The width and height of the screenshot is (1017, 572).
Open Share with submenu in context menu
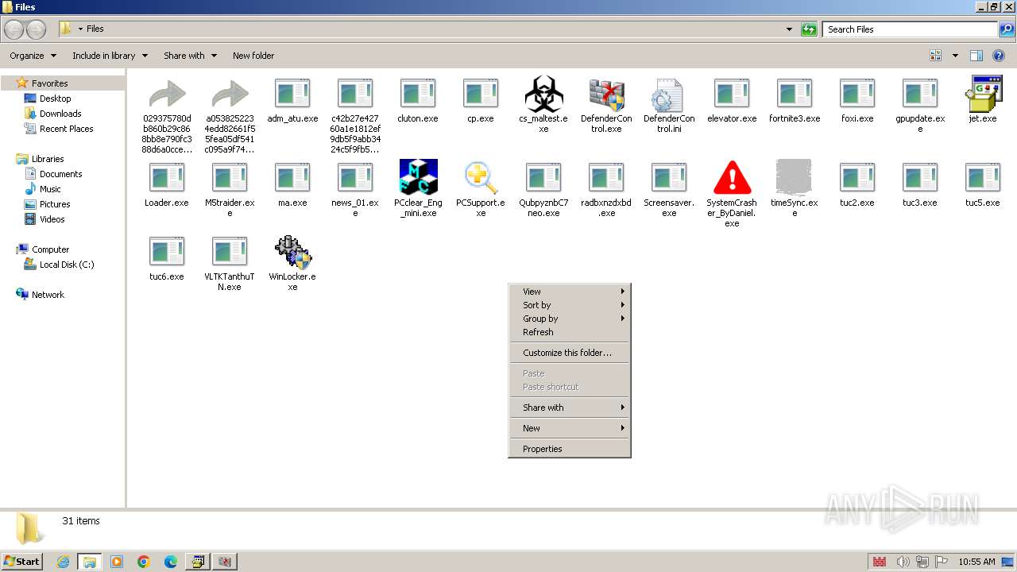(x=570, y=408)
